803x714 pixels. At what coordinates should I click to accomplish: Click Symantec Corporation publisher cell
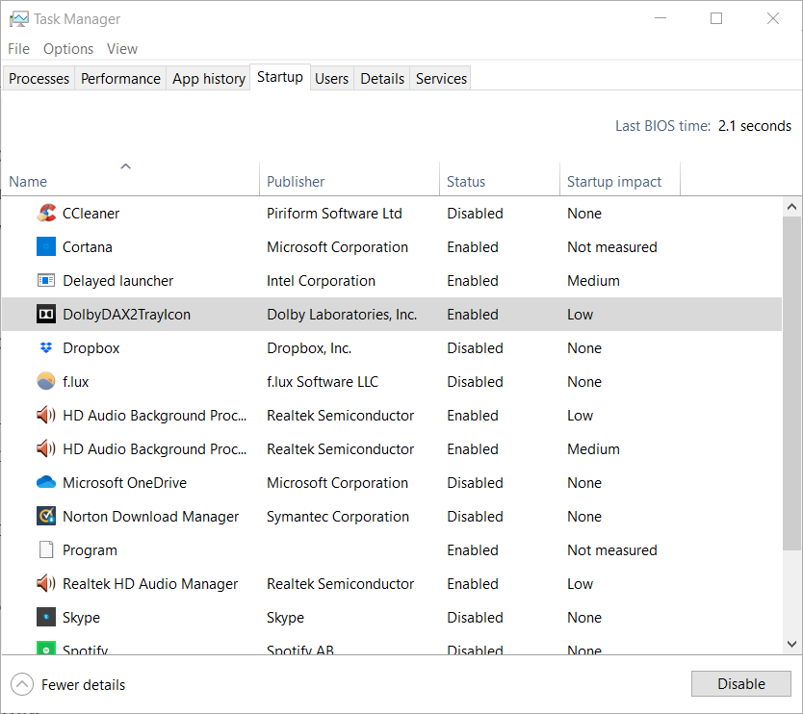click(x=338, y=516)
